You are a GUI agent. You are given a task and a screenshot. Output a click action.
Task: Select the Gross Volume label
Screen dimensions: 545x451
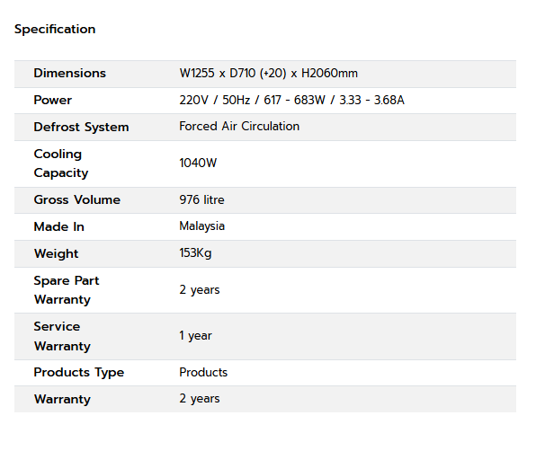76,200
